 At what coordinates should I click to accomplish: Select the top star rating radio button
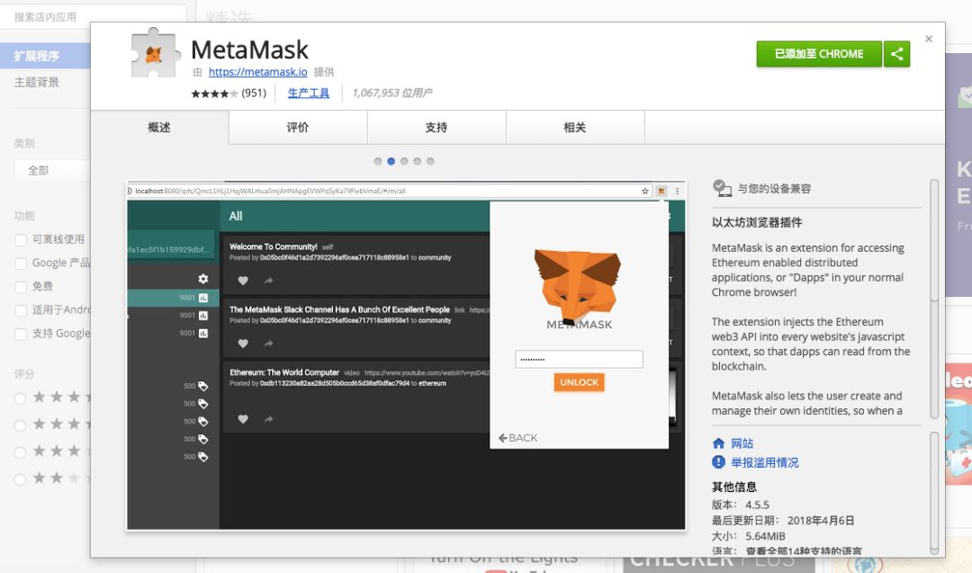pyautogui.click(x=21, y=398)
